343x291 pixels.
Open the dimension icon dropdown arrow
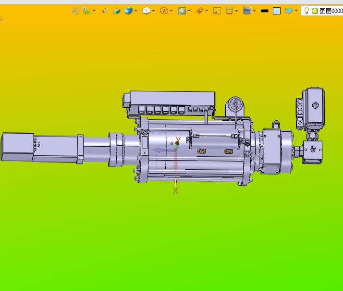coord(236,11)
